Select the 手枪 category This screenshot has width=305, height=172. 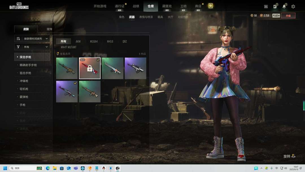pyautogui.click(x=32, y=105)
